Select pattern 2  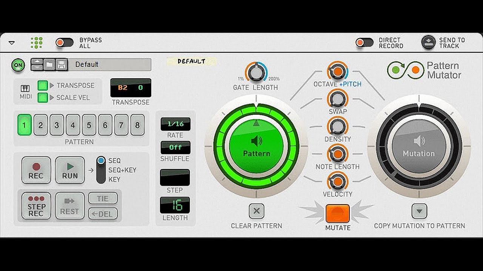click(x=41, y=125)
